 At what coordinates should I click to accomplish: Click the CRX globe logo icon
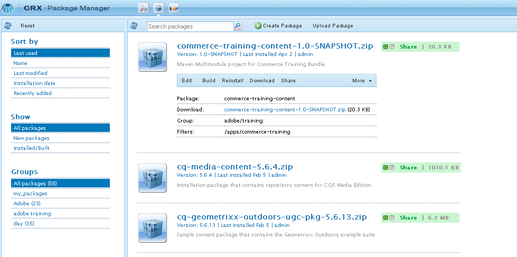click(x=8, y=7)
